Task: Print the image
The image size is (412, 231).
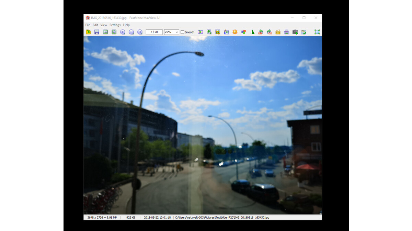Action: pyautogui.click(x=286, y=32)
